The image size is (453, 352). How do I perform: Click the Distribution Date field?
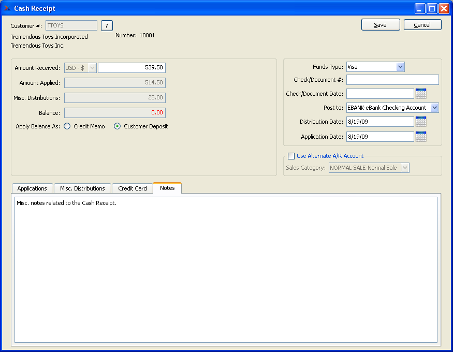point(380,122)
